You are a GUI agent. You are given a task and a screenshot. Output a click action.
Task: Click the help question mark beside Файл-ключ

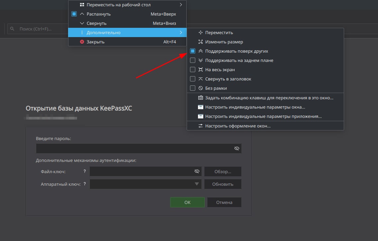click(85, 171)
